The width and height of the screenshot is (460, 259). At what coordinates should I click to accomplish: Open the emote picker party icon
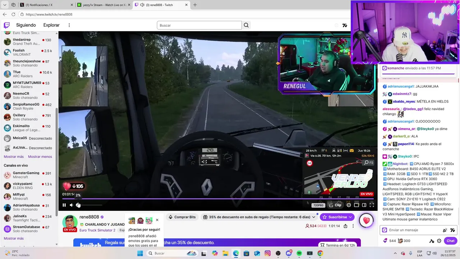coord(445,230)
